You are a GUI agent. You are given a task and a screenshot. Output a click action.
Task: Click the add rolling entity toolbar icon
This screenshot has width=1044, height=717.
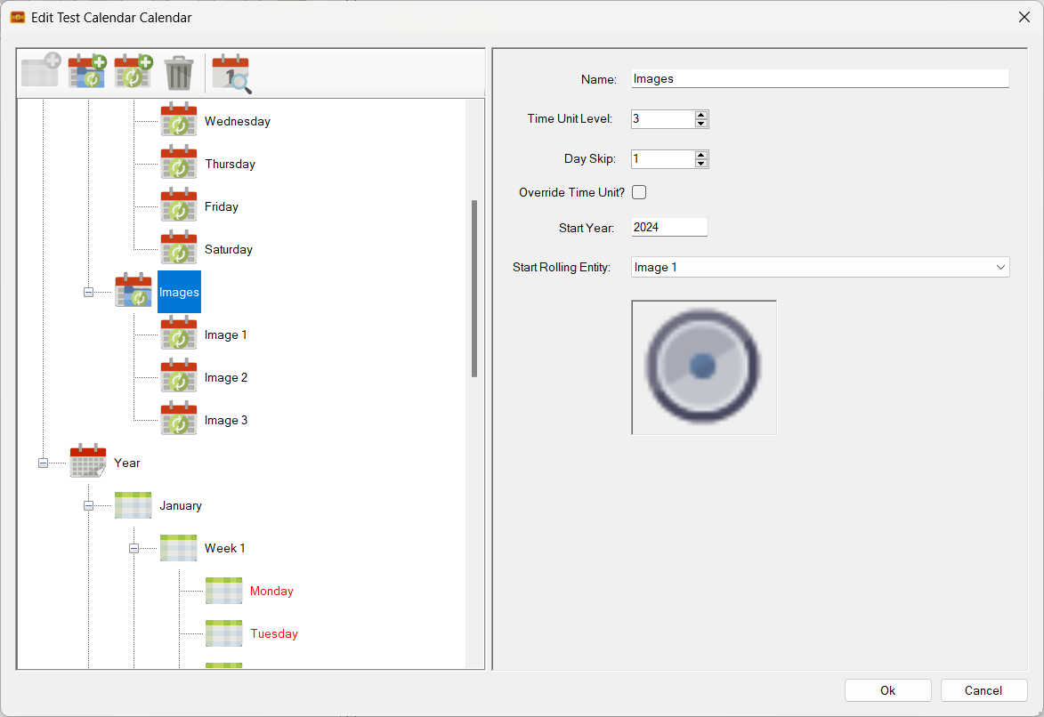[x=134, y=72]
